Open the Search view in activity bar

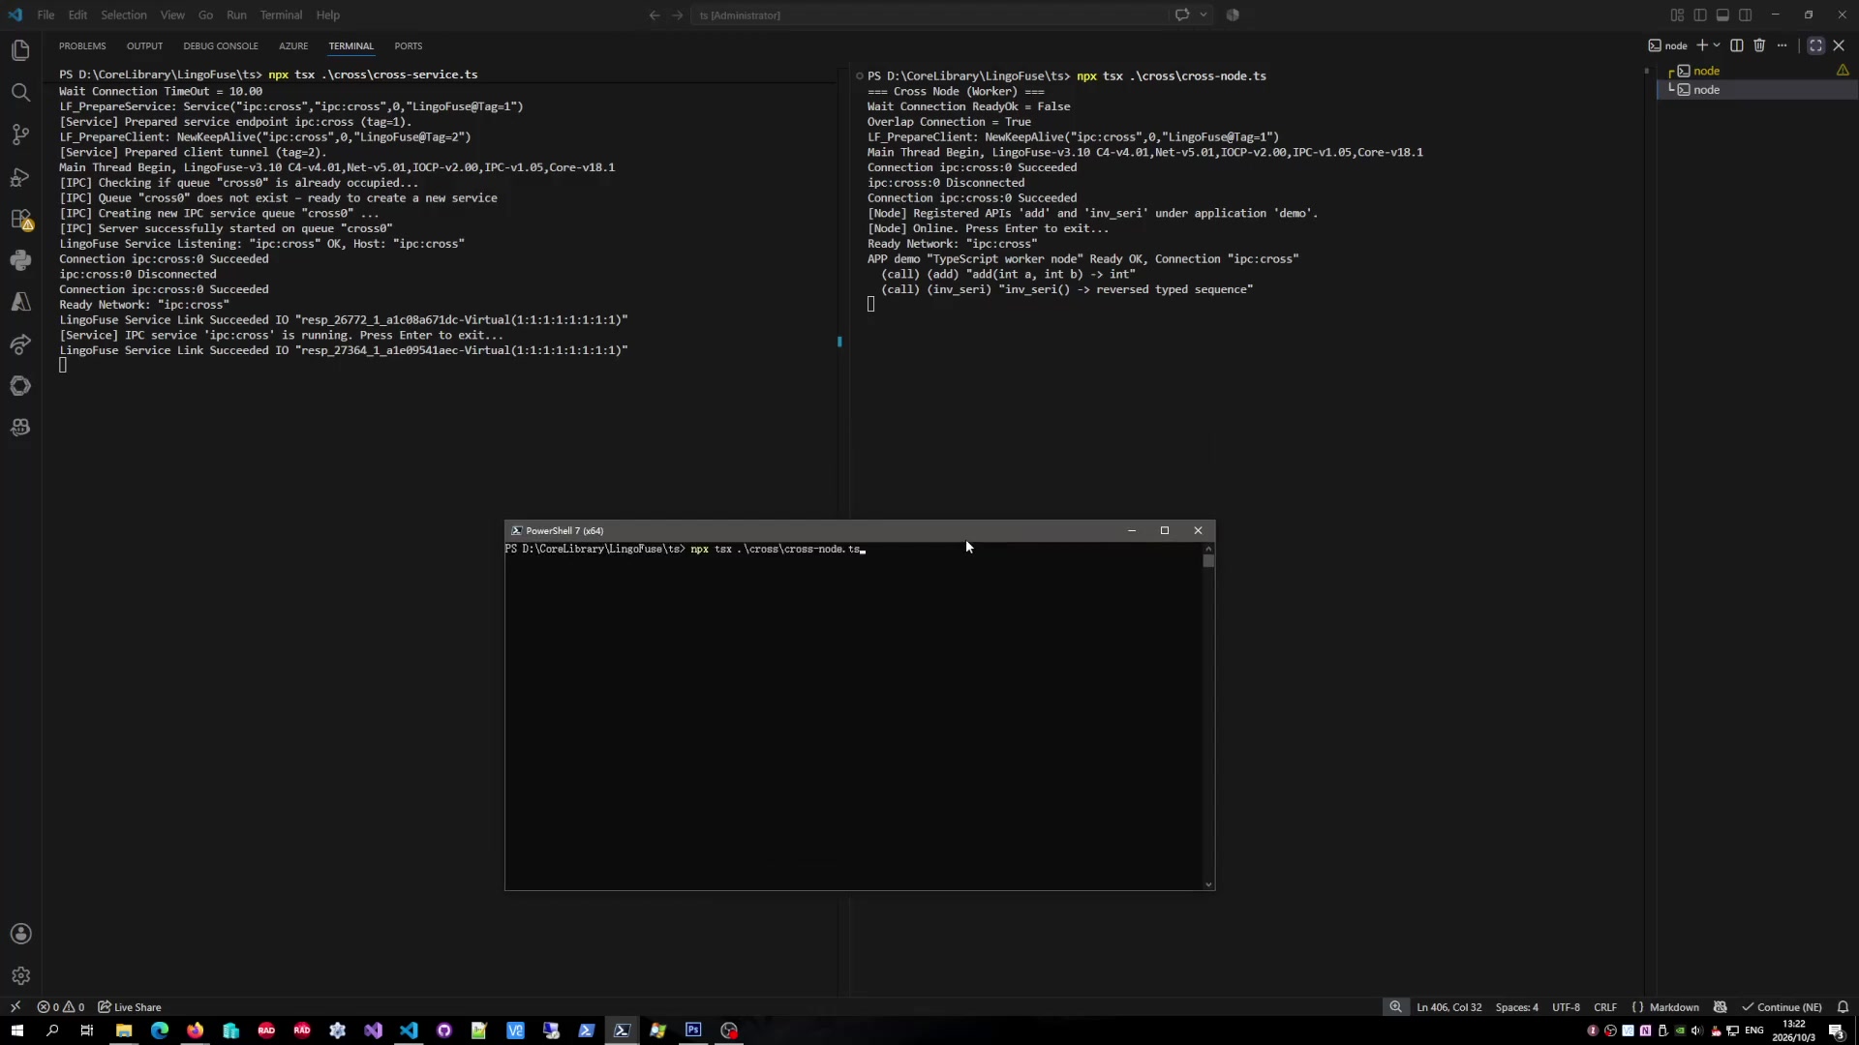(x=20, y=93)
